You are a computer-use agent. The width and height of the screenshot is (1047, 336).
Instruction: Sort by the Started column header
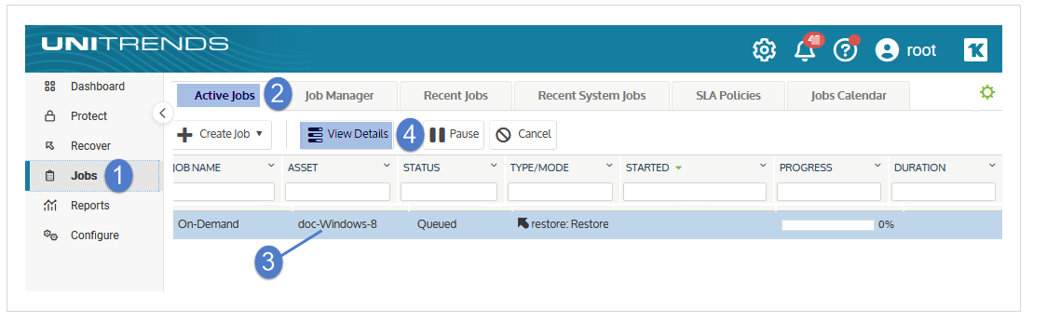[647, 168]
